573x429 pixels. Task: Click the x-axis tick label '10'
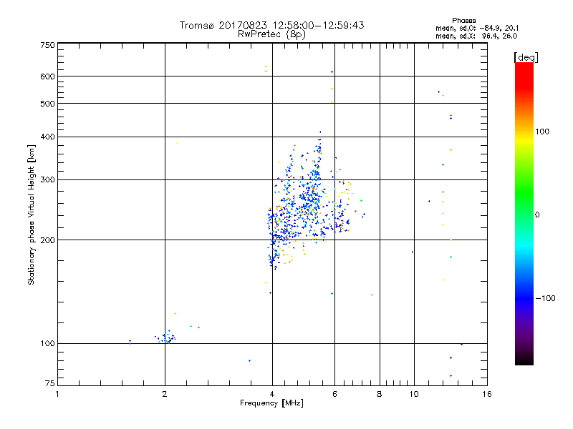point(414,394)
